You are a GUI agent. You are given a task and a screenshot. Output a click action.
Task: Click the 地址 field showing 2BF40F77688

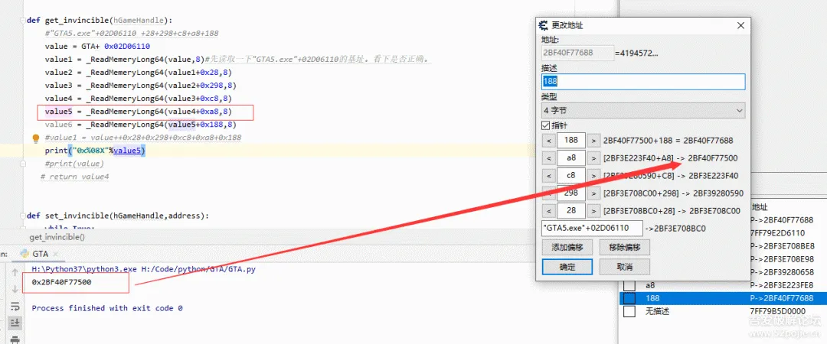pos(577,53)
